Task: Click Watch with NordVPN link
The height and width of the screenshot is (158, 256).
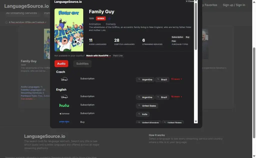Action: coord(98,56)
